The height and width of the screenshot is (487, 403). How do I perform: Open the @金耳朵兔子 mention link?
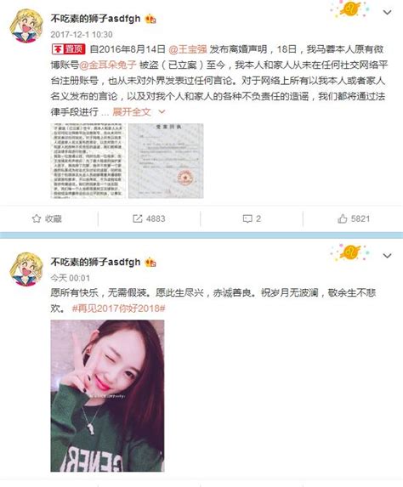(x=108, y=65)
